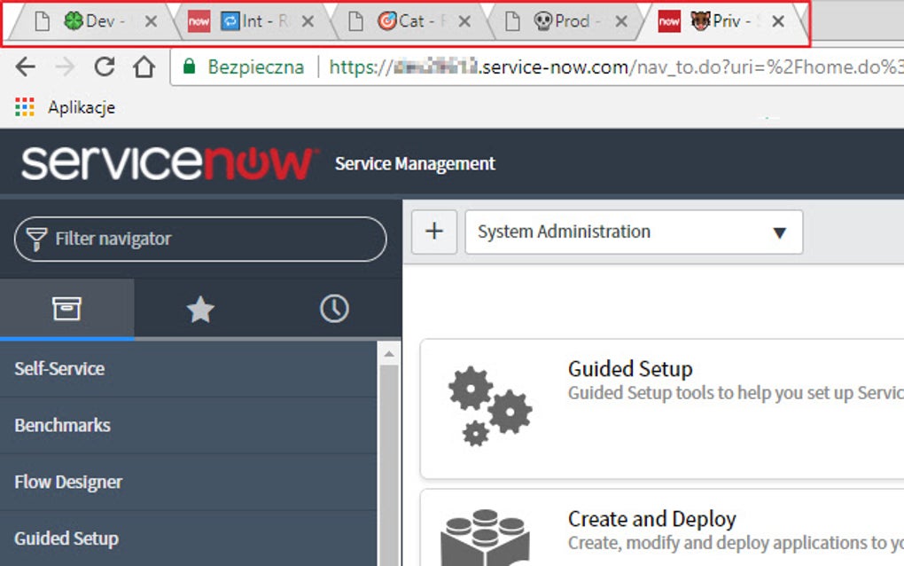Click the filter navigator funnel icon
904x566 pixels.
pos(35,239)
